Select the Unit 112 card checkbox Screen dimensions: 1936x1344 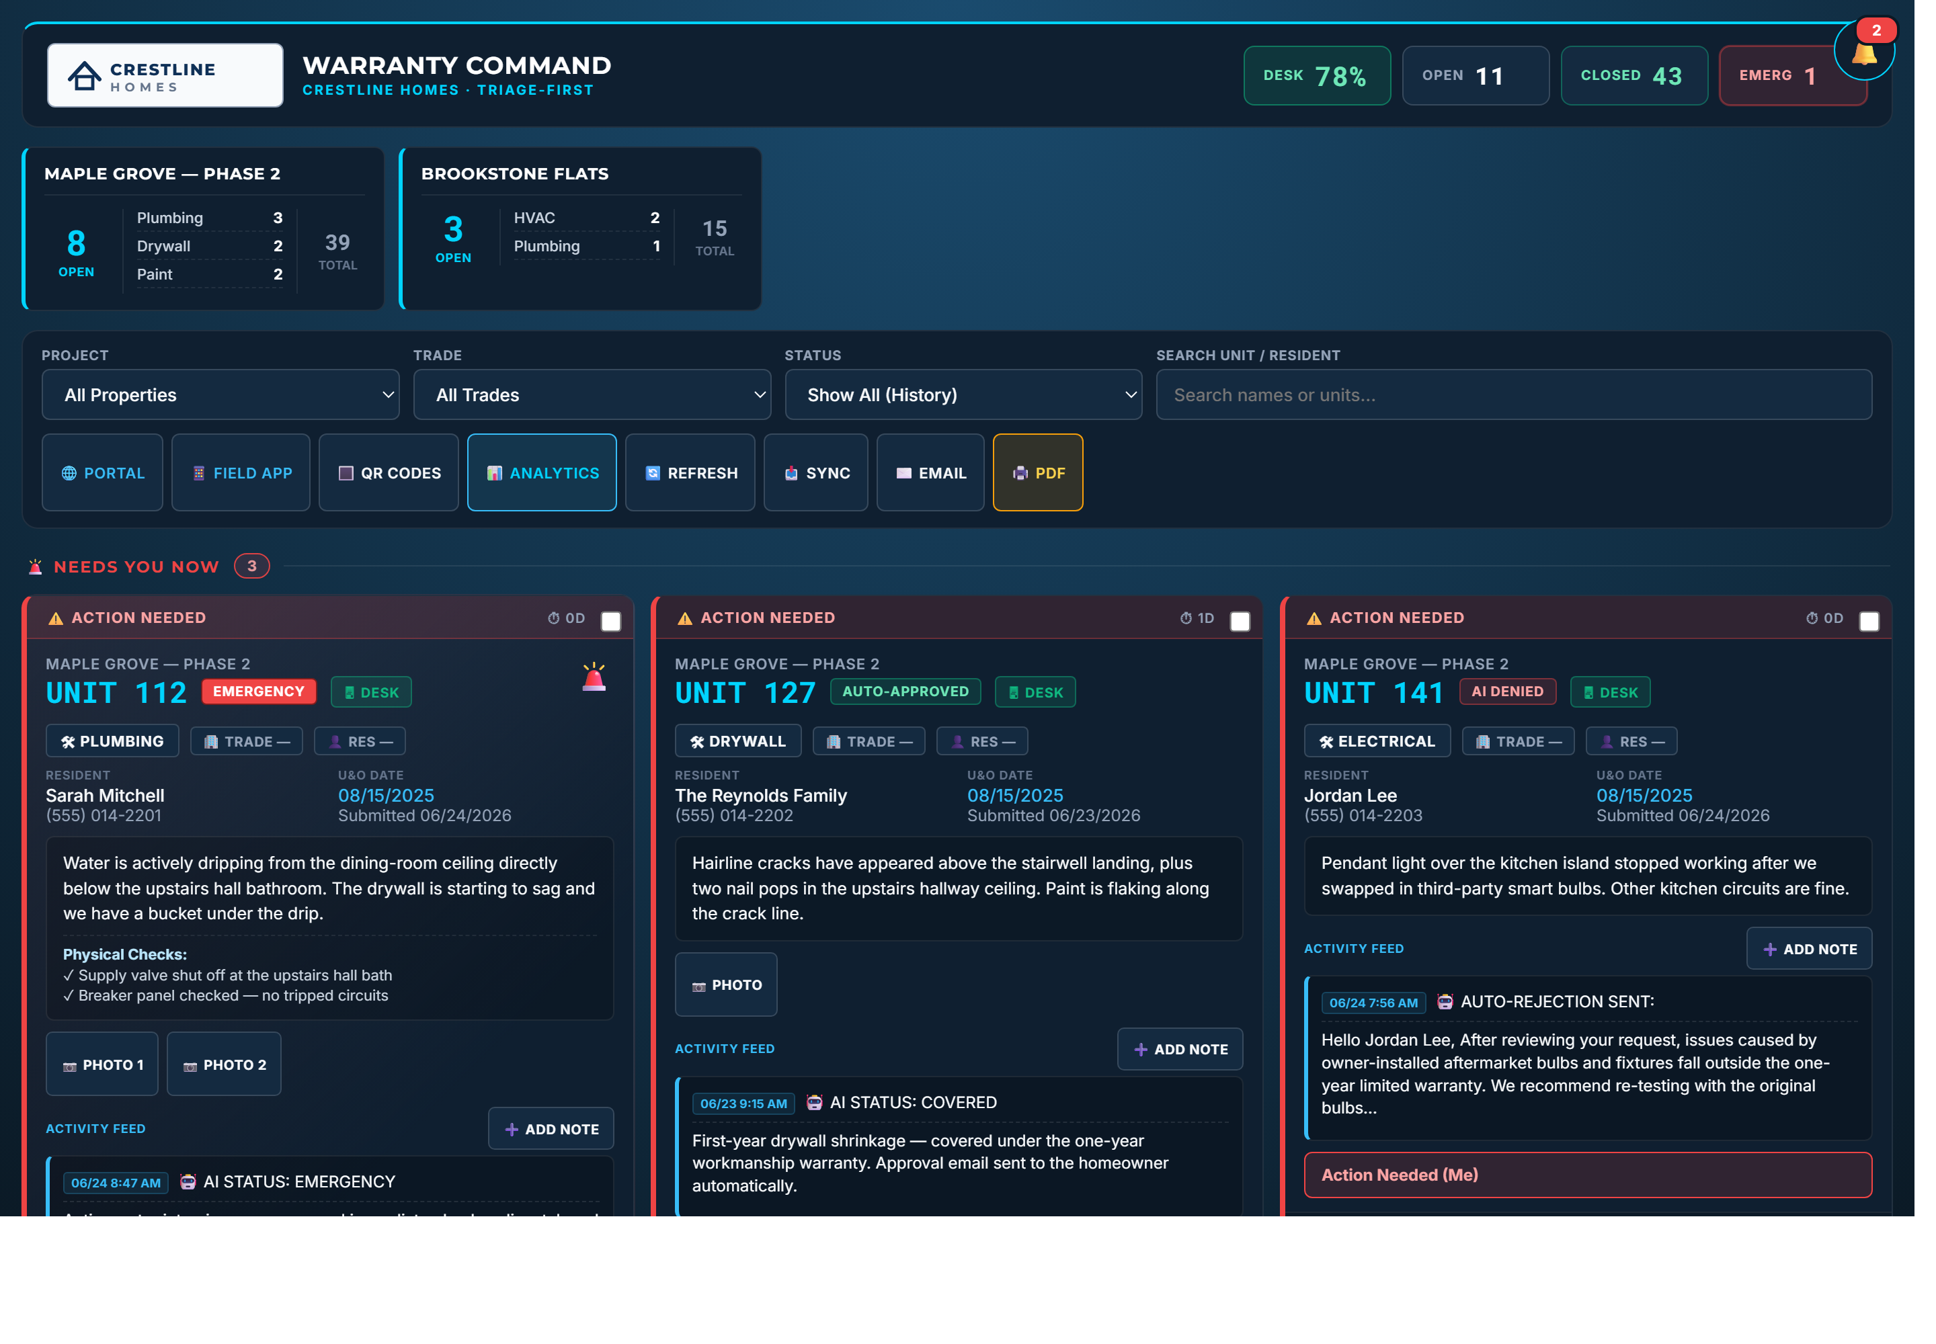(x=611, y=622)
